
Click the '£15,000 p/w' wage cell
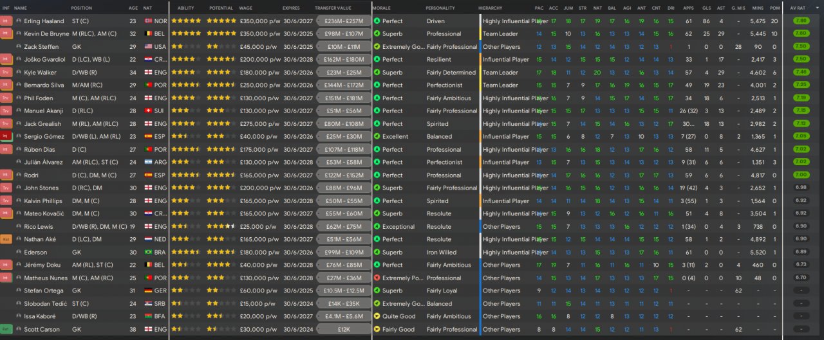(x=257, y=304)
